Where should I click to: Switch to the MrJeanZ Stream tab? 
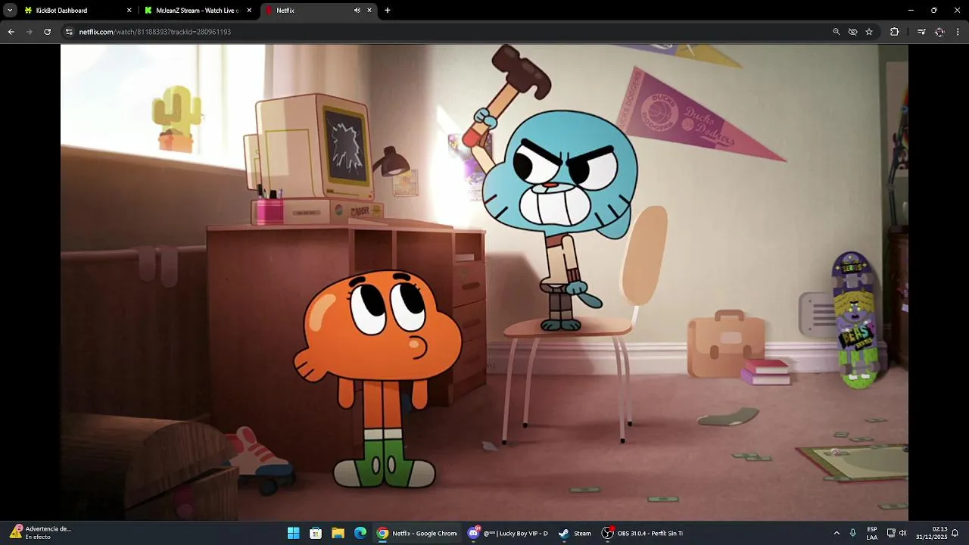pos(198,11)
